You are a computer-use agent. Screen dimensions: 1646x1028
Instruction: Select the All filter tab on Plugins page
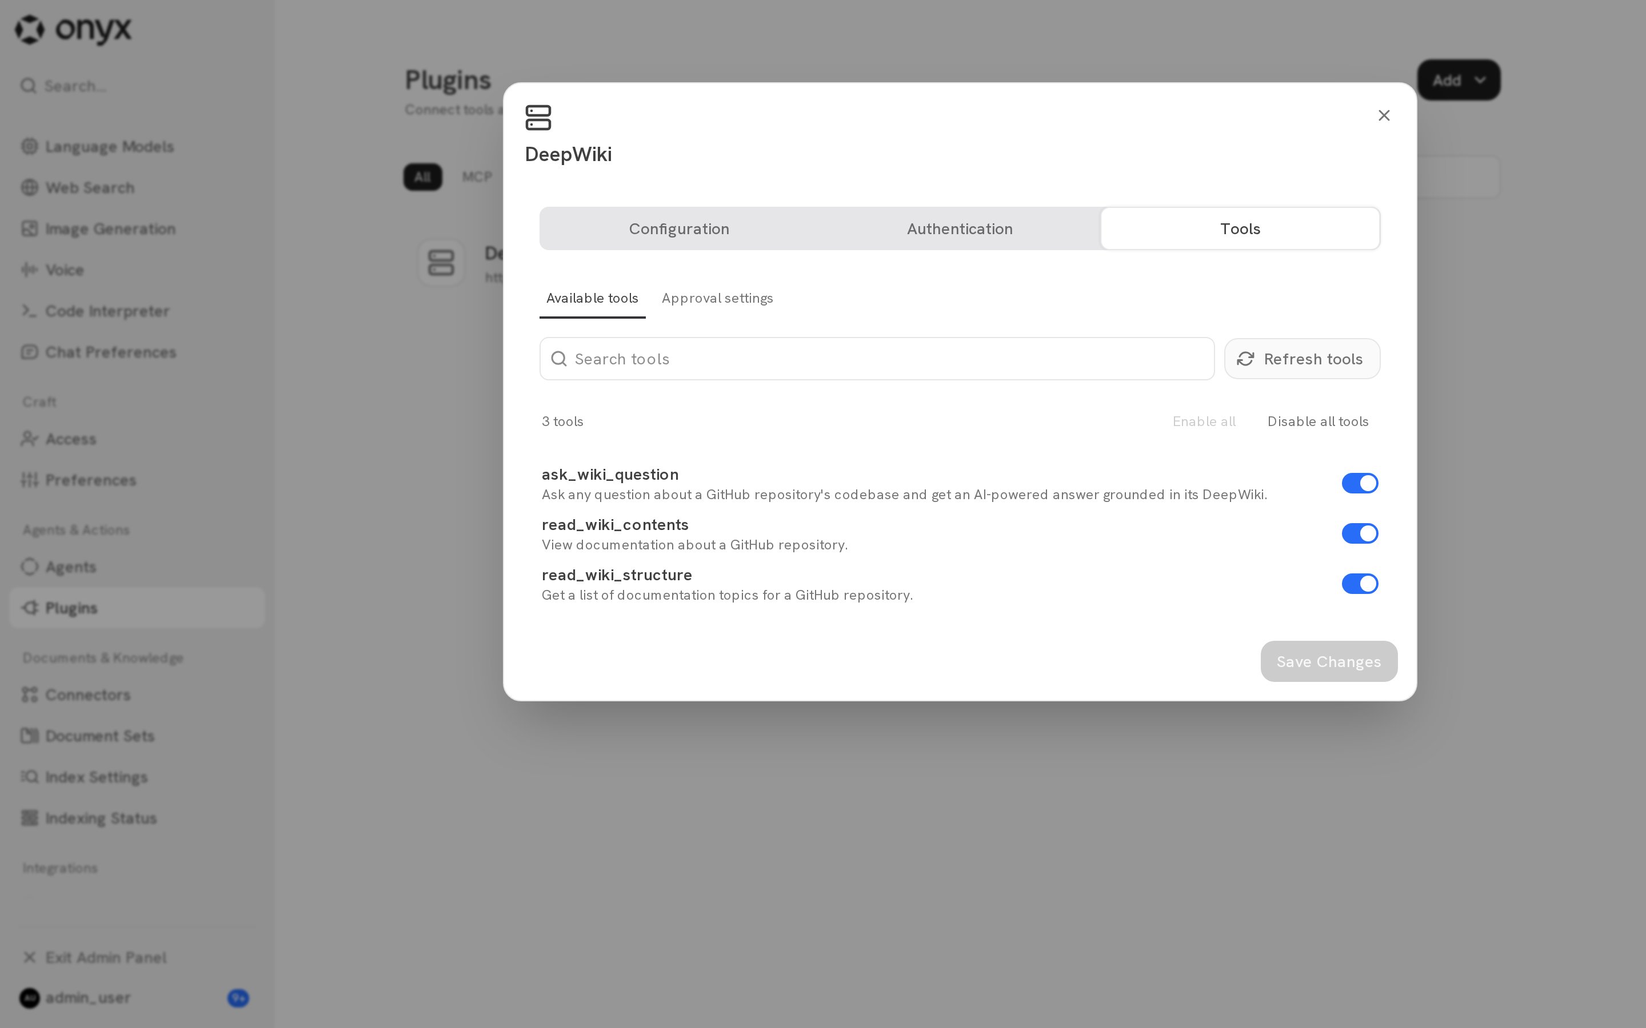[422, 178]
